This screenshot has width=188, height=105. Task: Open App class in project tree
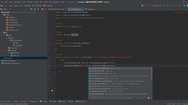[16, 43]
